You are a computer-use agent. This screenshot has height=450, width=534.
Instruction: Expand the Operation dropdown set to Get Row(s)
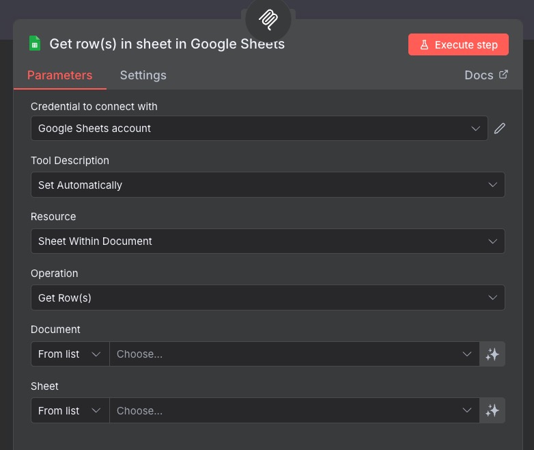(267, 297)
